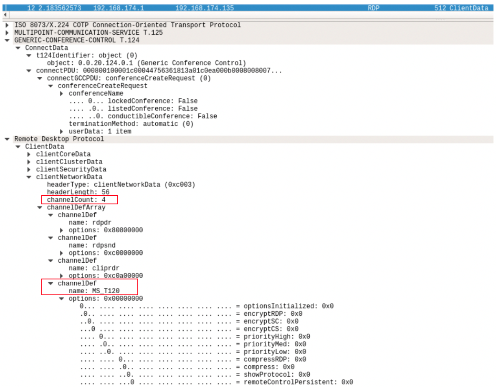
Task: Select conductibleConference: False line
Action: click(x=143, y=116)
